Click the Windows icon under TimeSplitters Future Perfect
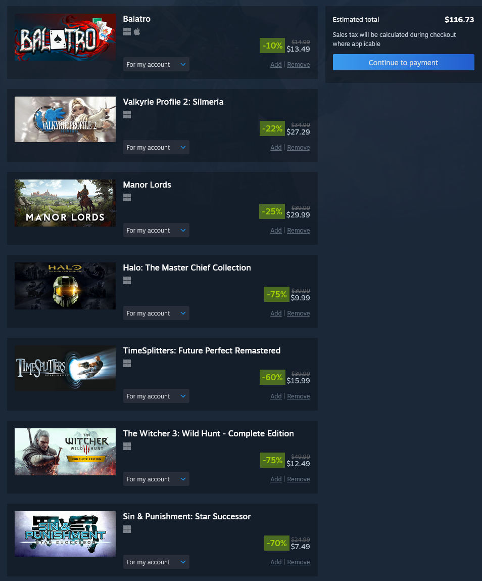 127,364
